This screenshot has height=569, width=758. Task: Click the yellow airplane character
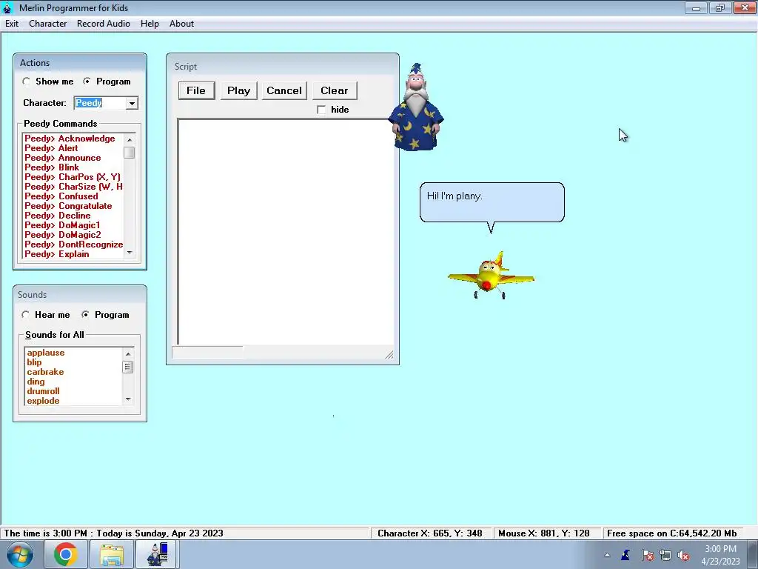pyautogui.click(x=492, y=276)
